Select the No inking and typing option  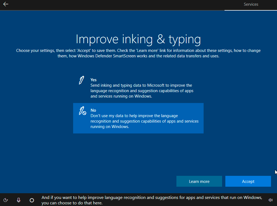pos(138,118)
